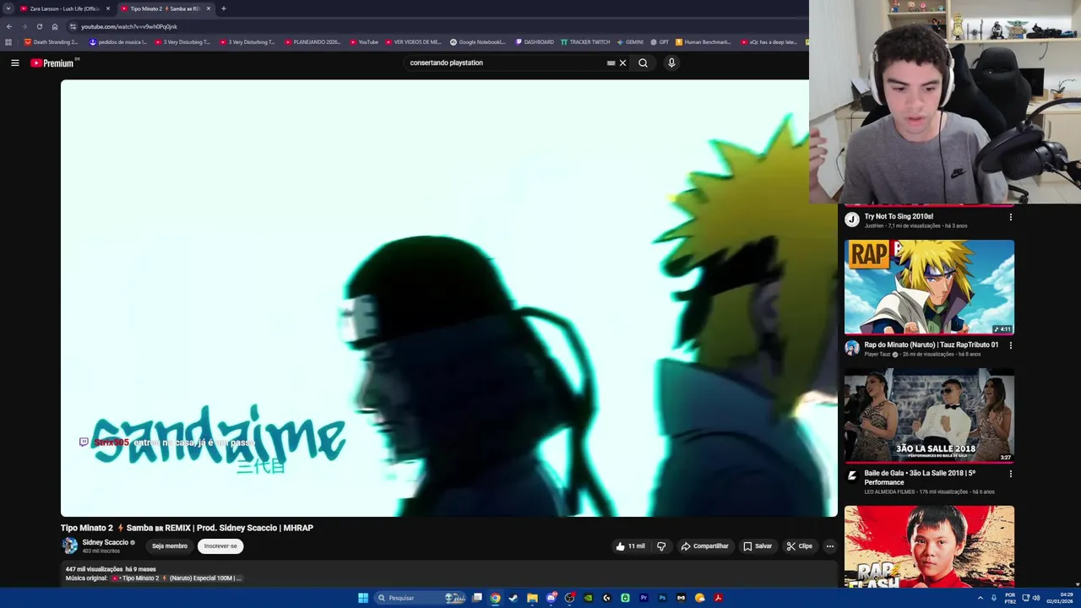Open Photoshop from the taskbar
This screenshot has width=1081, height=608.
point(662,598)
